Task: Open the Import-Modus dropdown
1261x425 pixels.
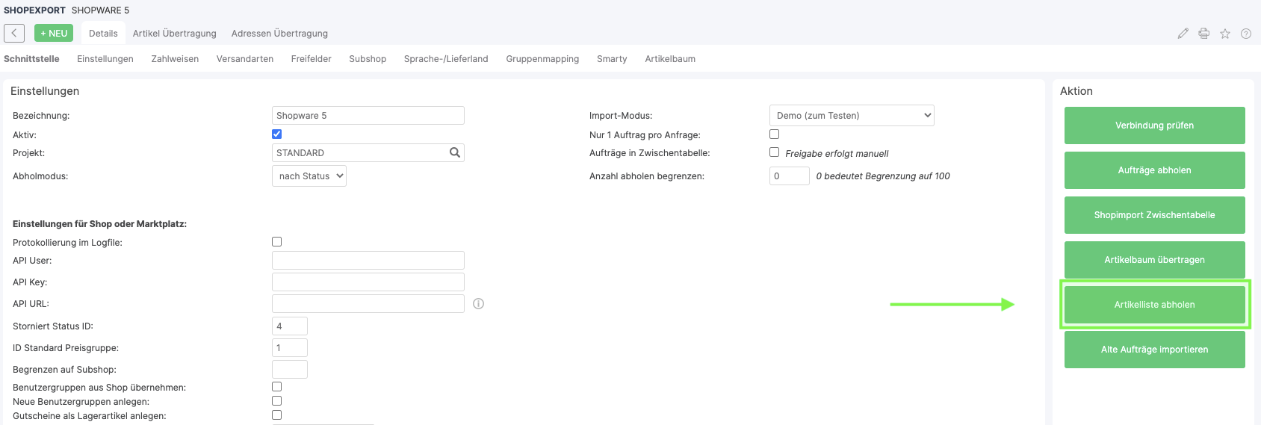Action: tap(852, 116)
